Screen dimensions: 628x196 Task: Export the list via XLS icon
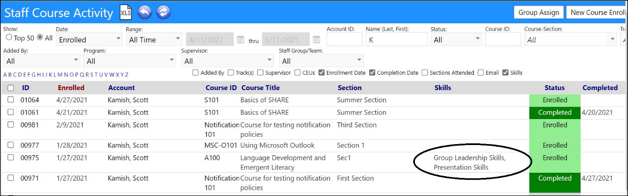coord(126,12)
